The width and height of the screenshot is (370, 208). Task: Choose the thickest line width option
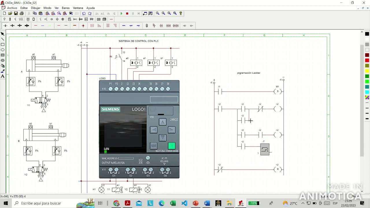click(367, 119)
